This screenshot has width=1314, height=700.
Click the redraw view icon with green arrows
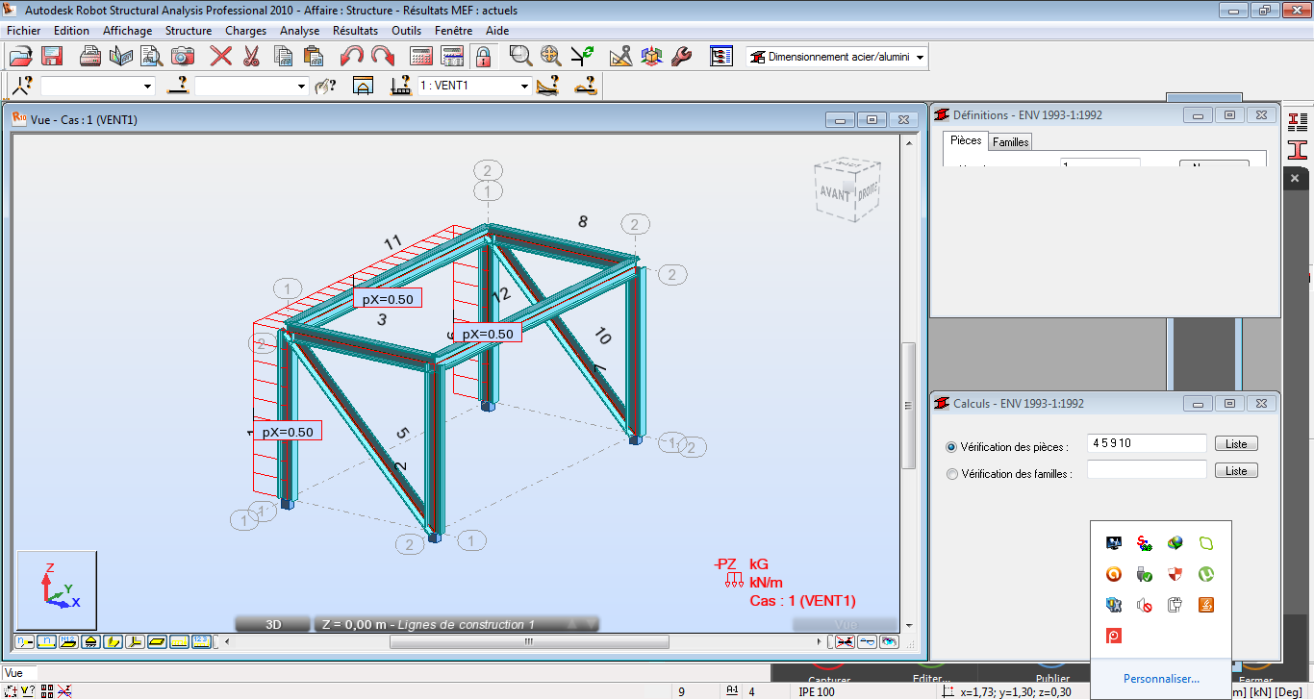click(582, 56)
